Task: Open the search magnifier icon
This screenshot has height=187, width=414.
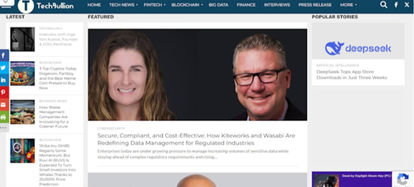Action: pyautogui.click(x=383, y=5)
